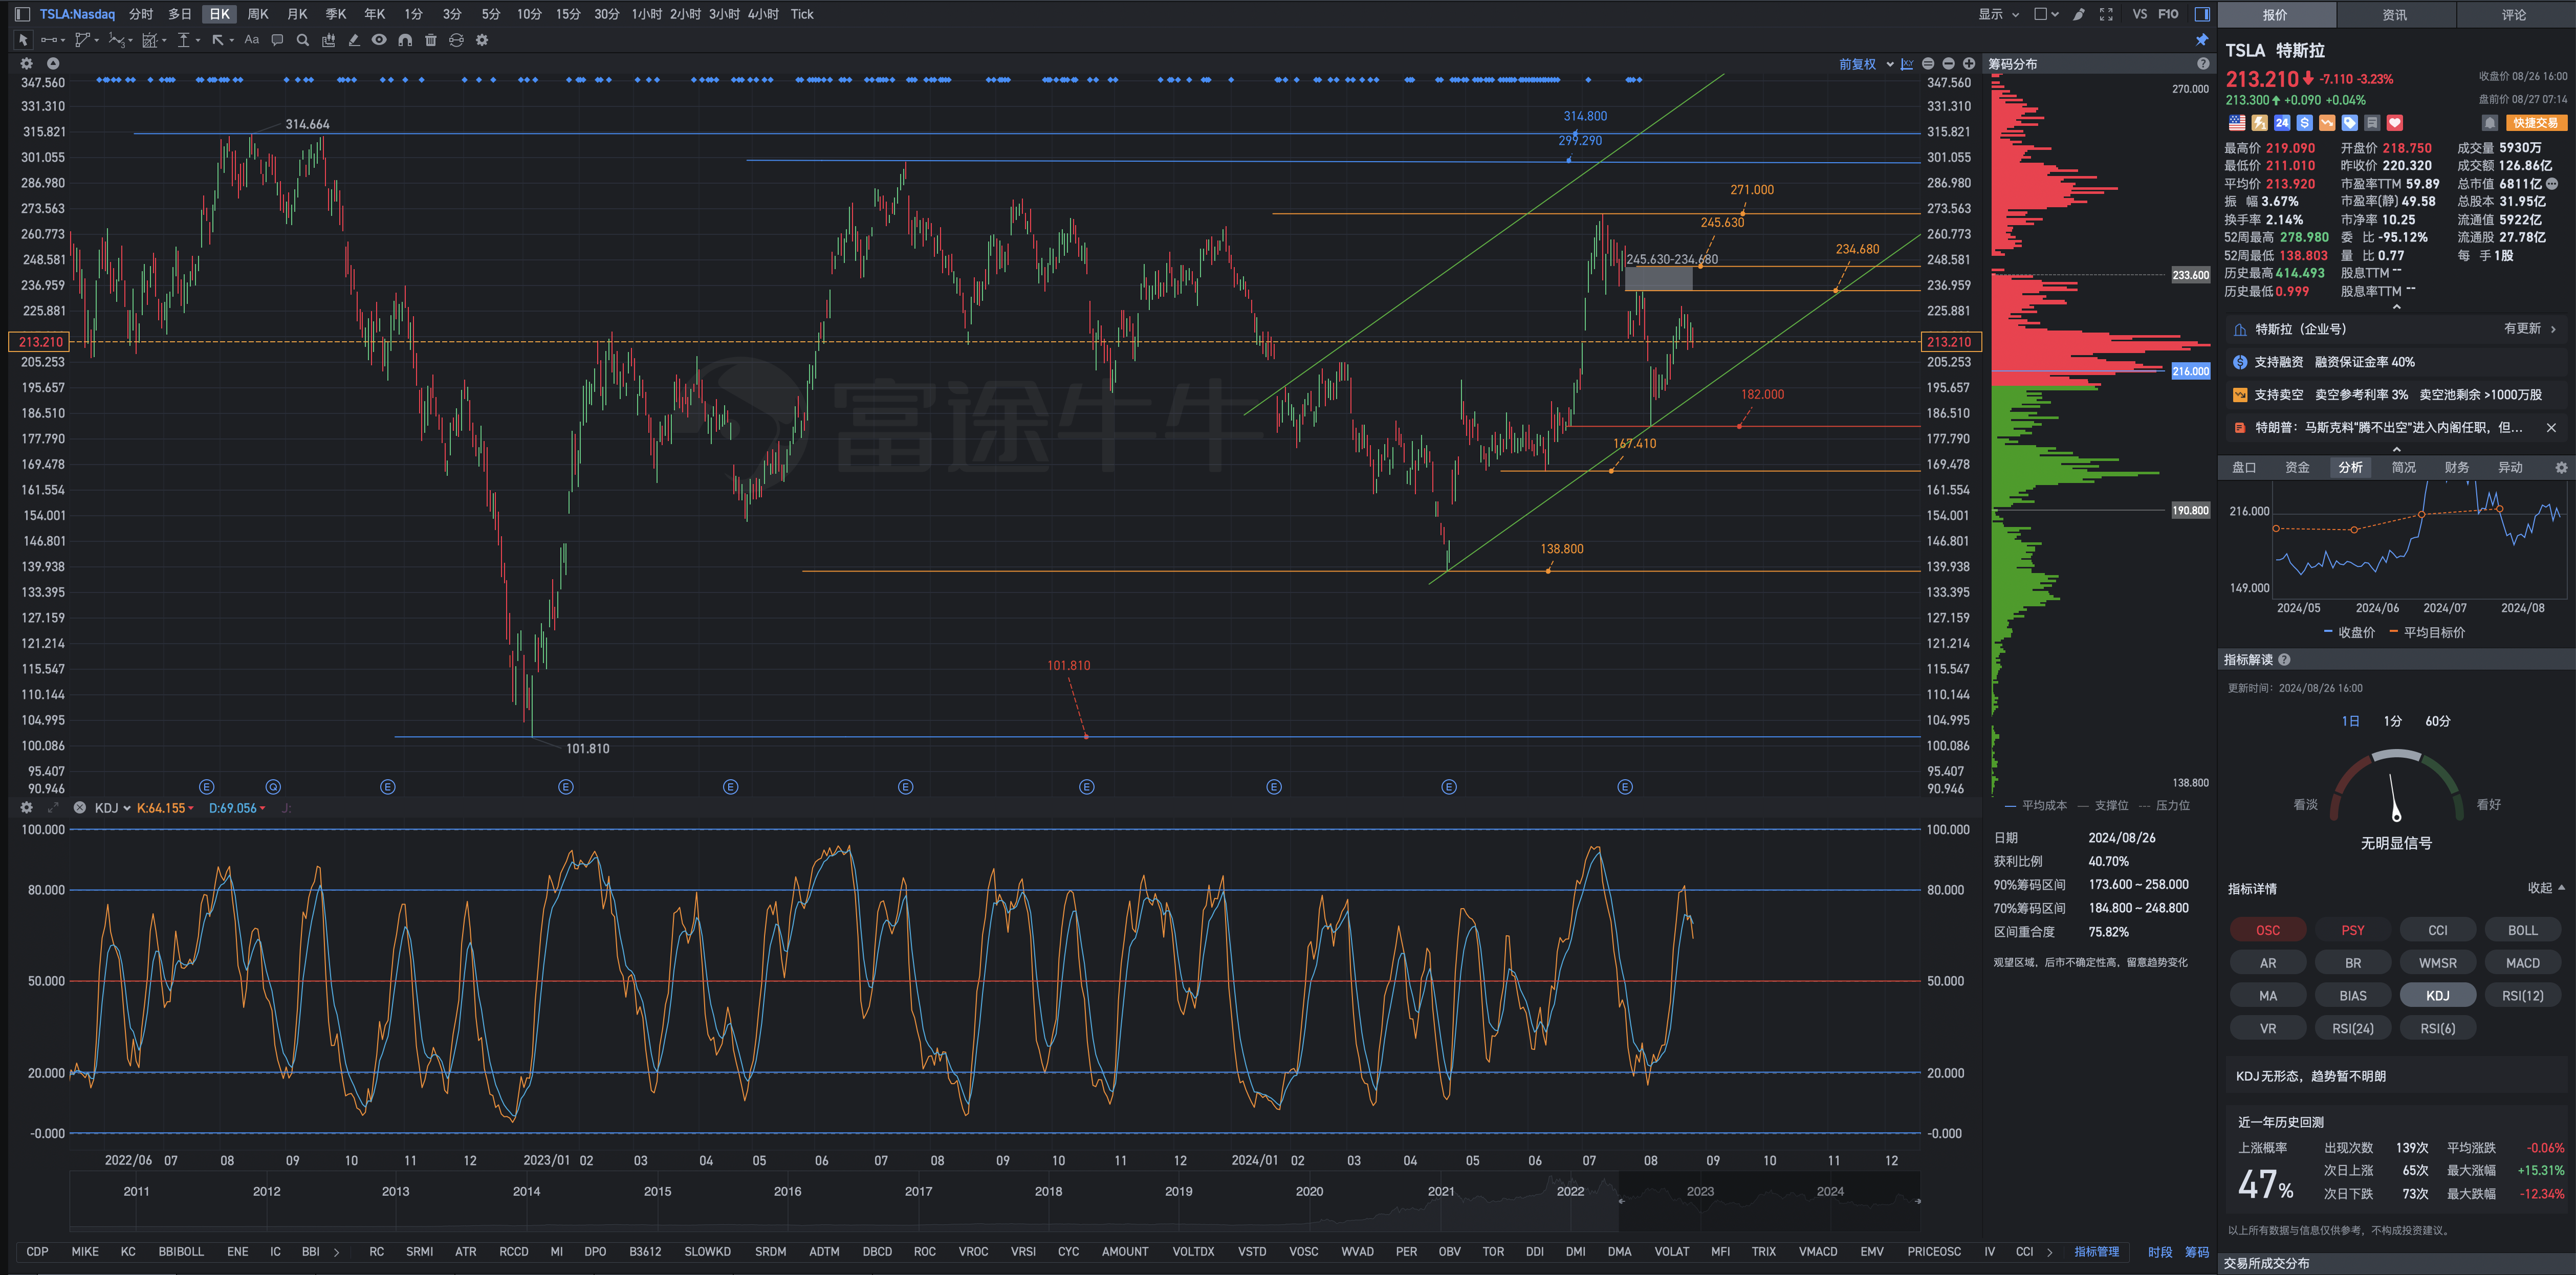Click the 快捷交易 quick trade button
Viewport: 2576px width, 1275px height.
click(x=2536, y=123)
